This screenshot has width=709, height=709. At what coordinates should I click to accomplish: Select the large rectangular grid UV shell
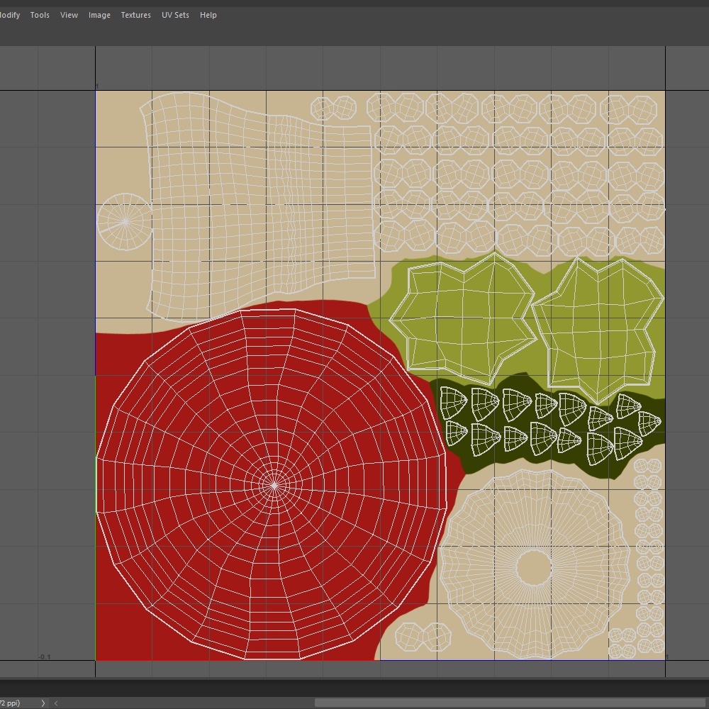[258, 207]
